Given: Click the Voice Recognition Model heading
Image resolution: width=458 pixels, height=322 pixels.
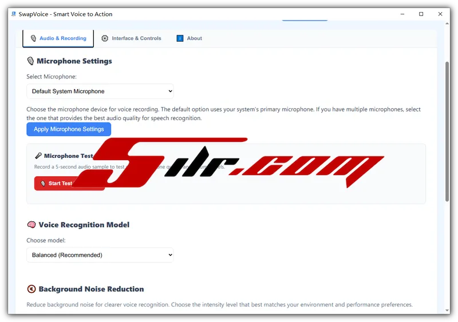Looking at the screenshot, I should coord(84,225).
